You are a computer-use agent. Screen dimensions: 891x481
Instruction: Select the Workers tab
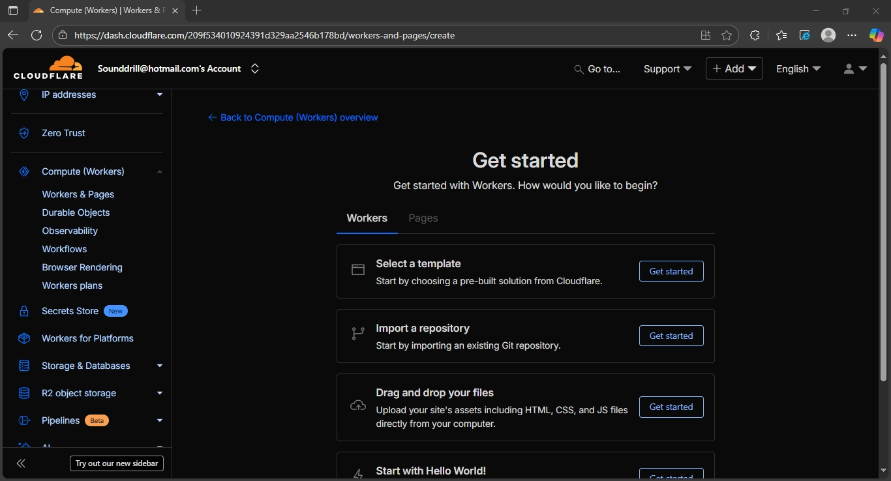367,218
